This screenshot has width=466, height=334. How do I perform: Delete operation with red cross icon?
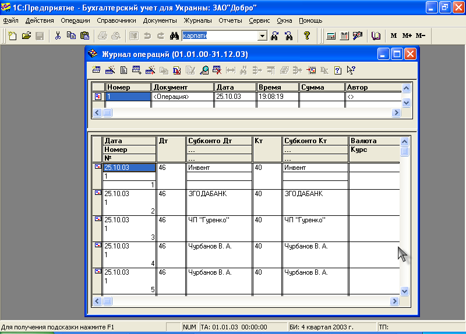click(x=217, y=70)
